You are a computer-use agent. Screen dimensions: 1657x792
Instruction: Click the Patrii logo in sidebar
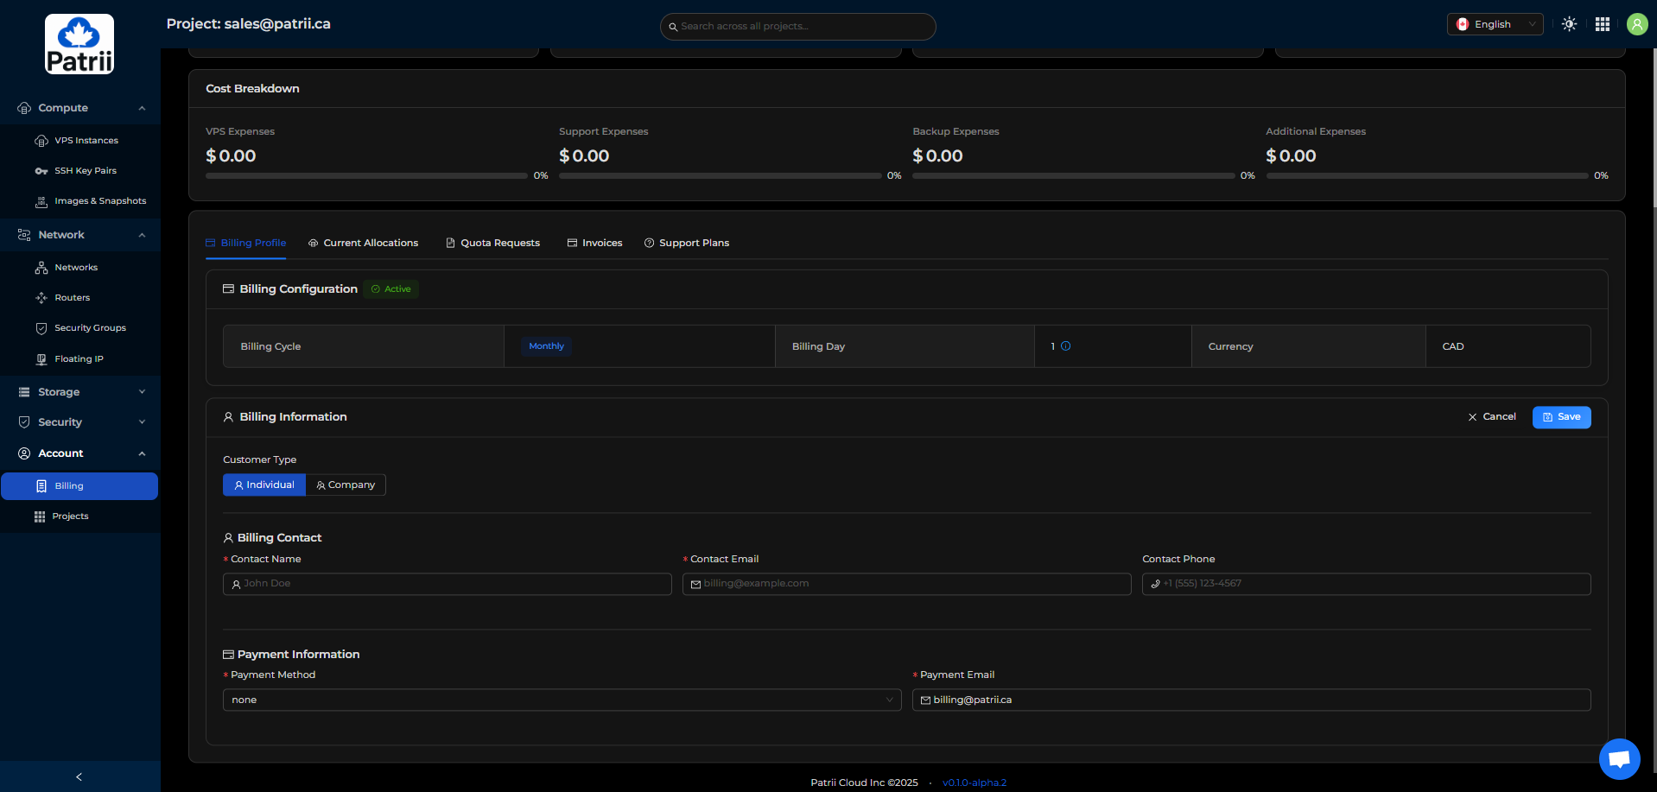click(x=79, y=44)
